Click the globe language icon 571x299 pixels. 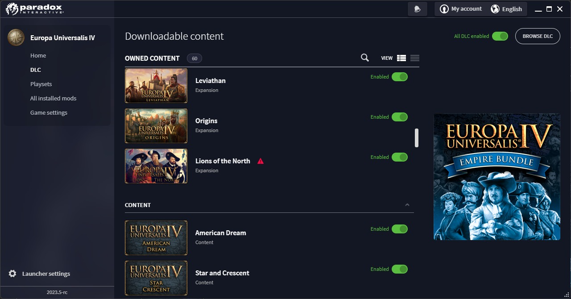click(x=495, y=9)
